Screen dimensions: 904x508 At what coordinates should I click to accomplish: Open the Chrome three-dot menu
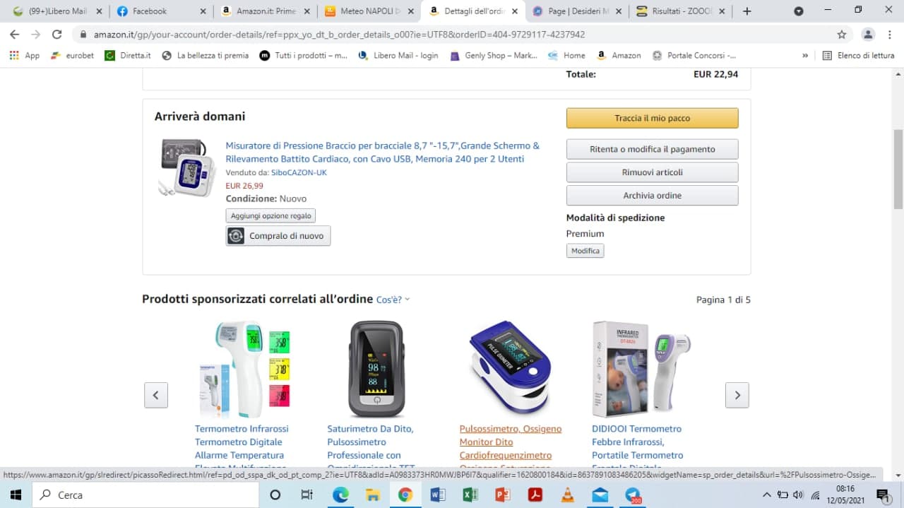[x=888, y=34]
